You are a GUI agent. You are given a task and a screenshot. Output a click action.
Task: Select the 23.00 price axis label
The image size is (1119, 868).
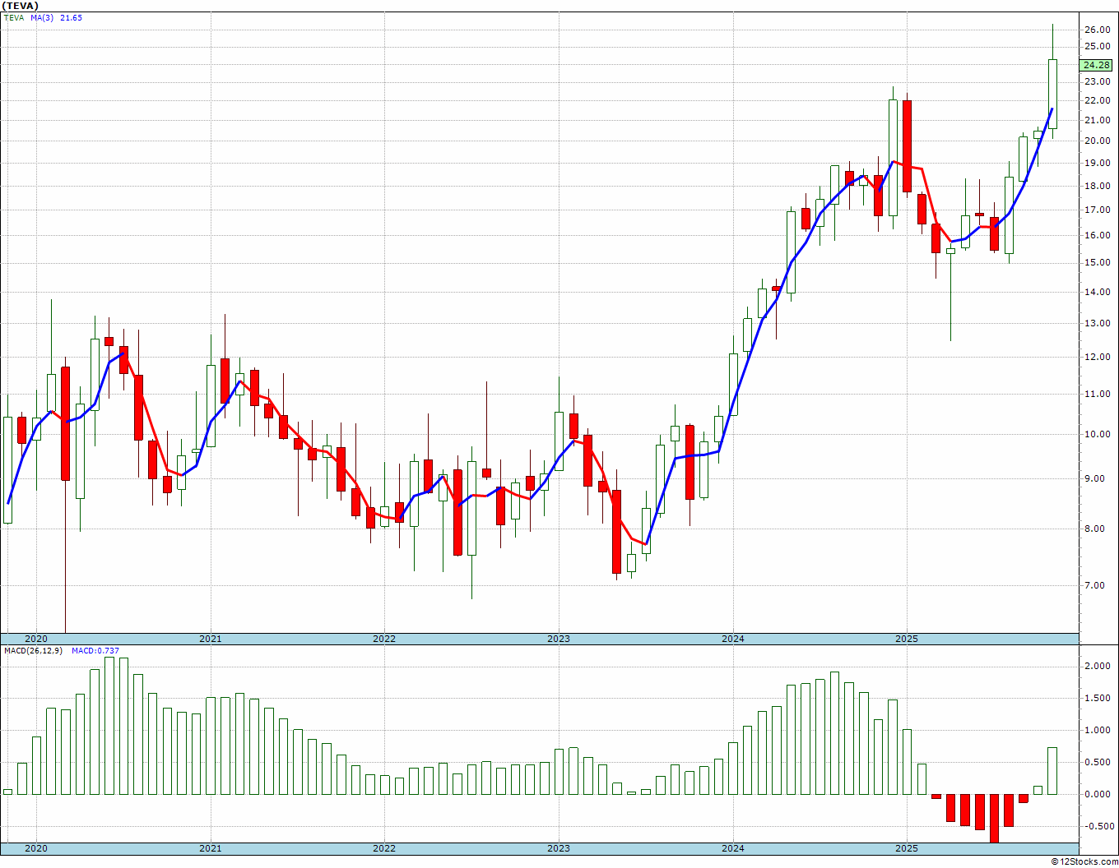pyautogui.click(x=1098, y=82)
